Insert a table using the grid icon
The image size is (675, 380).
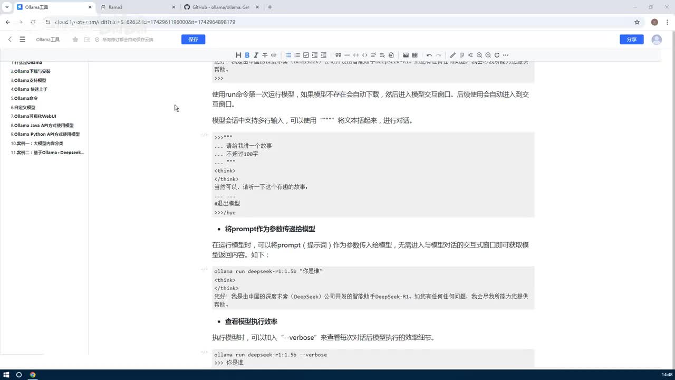(x=414, y=55)
